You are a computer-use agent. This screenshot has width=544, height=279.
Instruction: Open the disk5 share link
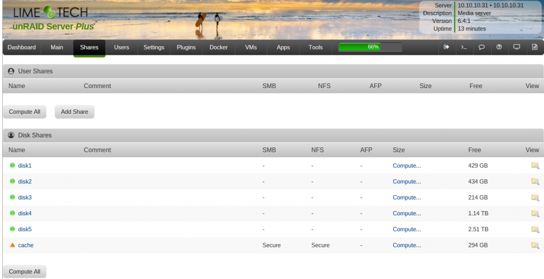pyautogui.click(x=24, y=230)
